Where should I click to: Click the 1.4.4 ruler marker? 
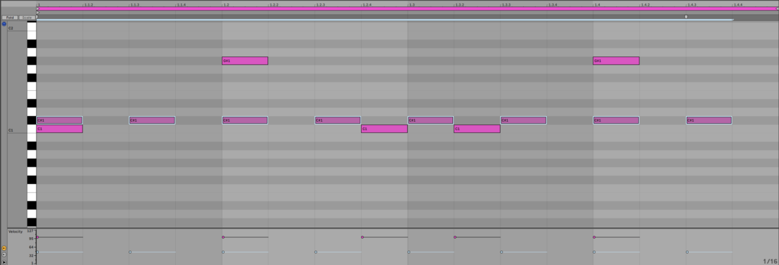pos(737,5)
